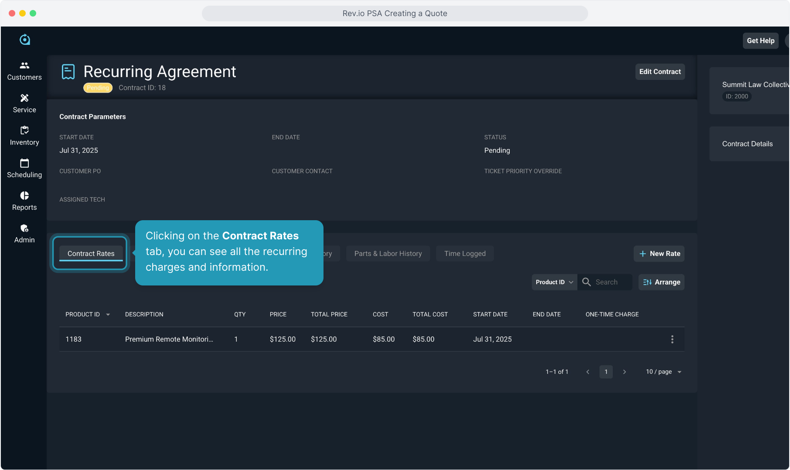Open the Service section in sidebar

[24, 104]
